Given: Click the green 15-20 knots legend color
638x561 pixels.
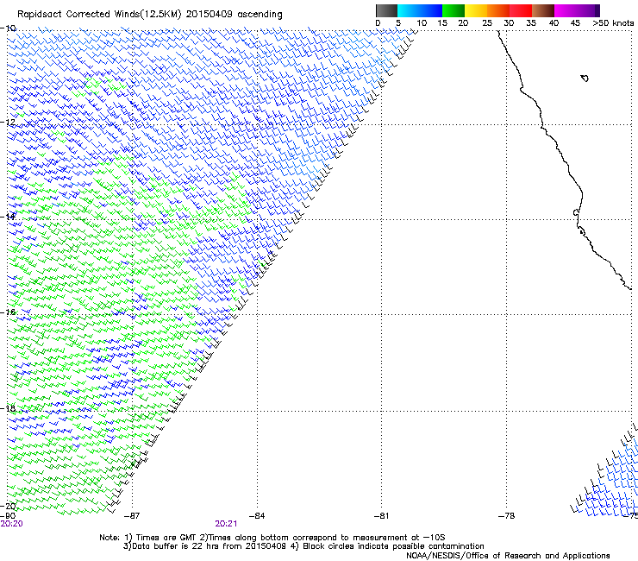Looking at the screenshot, I should click(x=453, y=10).
